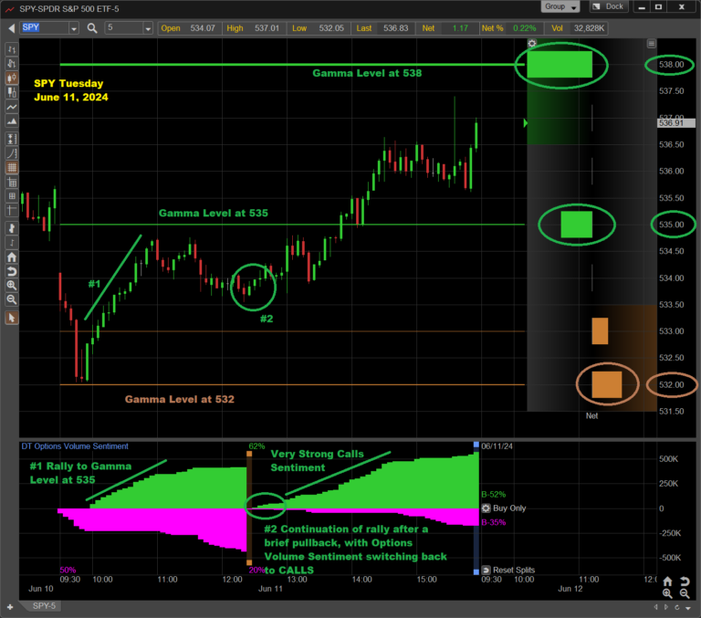Open the SPY symbol dropdown

[x=72, y=27]
